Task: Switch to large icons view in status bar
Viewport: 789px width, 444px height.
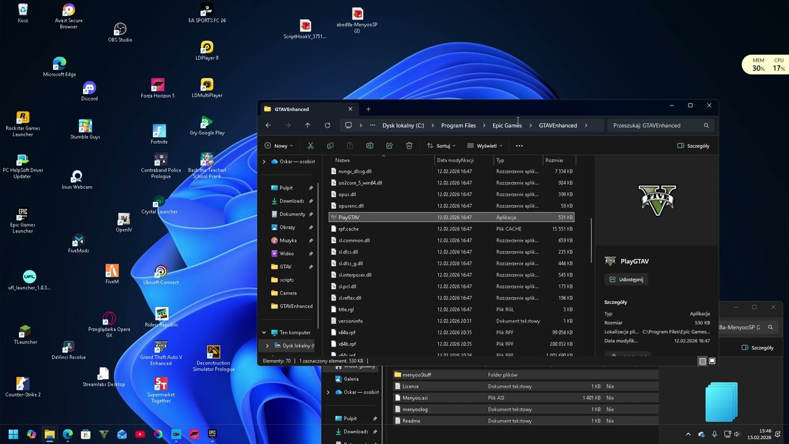Action: [712, 361]
